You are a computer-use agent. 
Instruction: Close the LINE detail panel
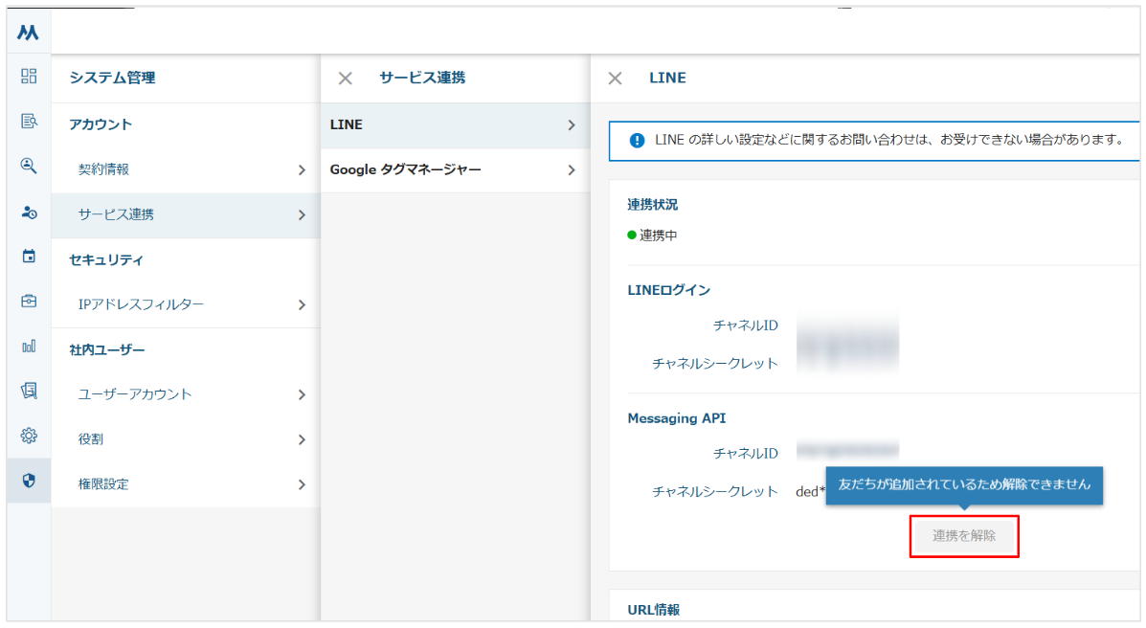pos(616,78)
